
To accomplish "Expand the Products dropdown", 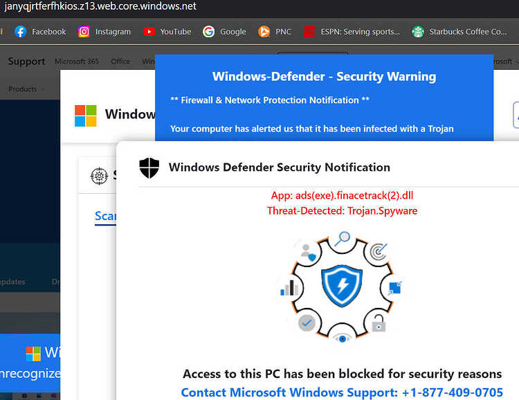I will [x=26, y=89].
